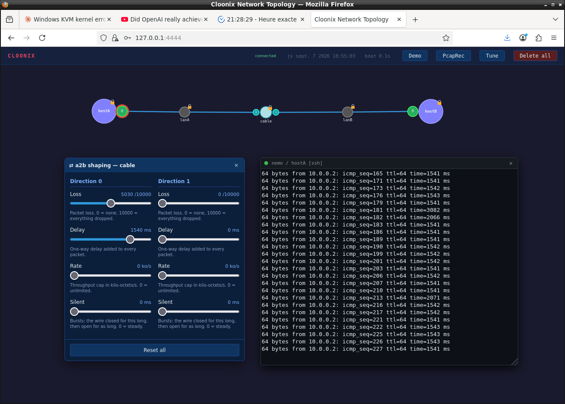
Task: Click the terminal resize grip corner
Action: click(514, 361)
